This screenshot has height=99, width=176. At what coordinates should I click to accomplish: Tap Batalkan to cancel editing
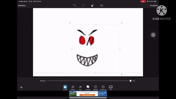[22, 5]
